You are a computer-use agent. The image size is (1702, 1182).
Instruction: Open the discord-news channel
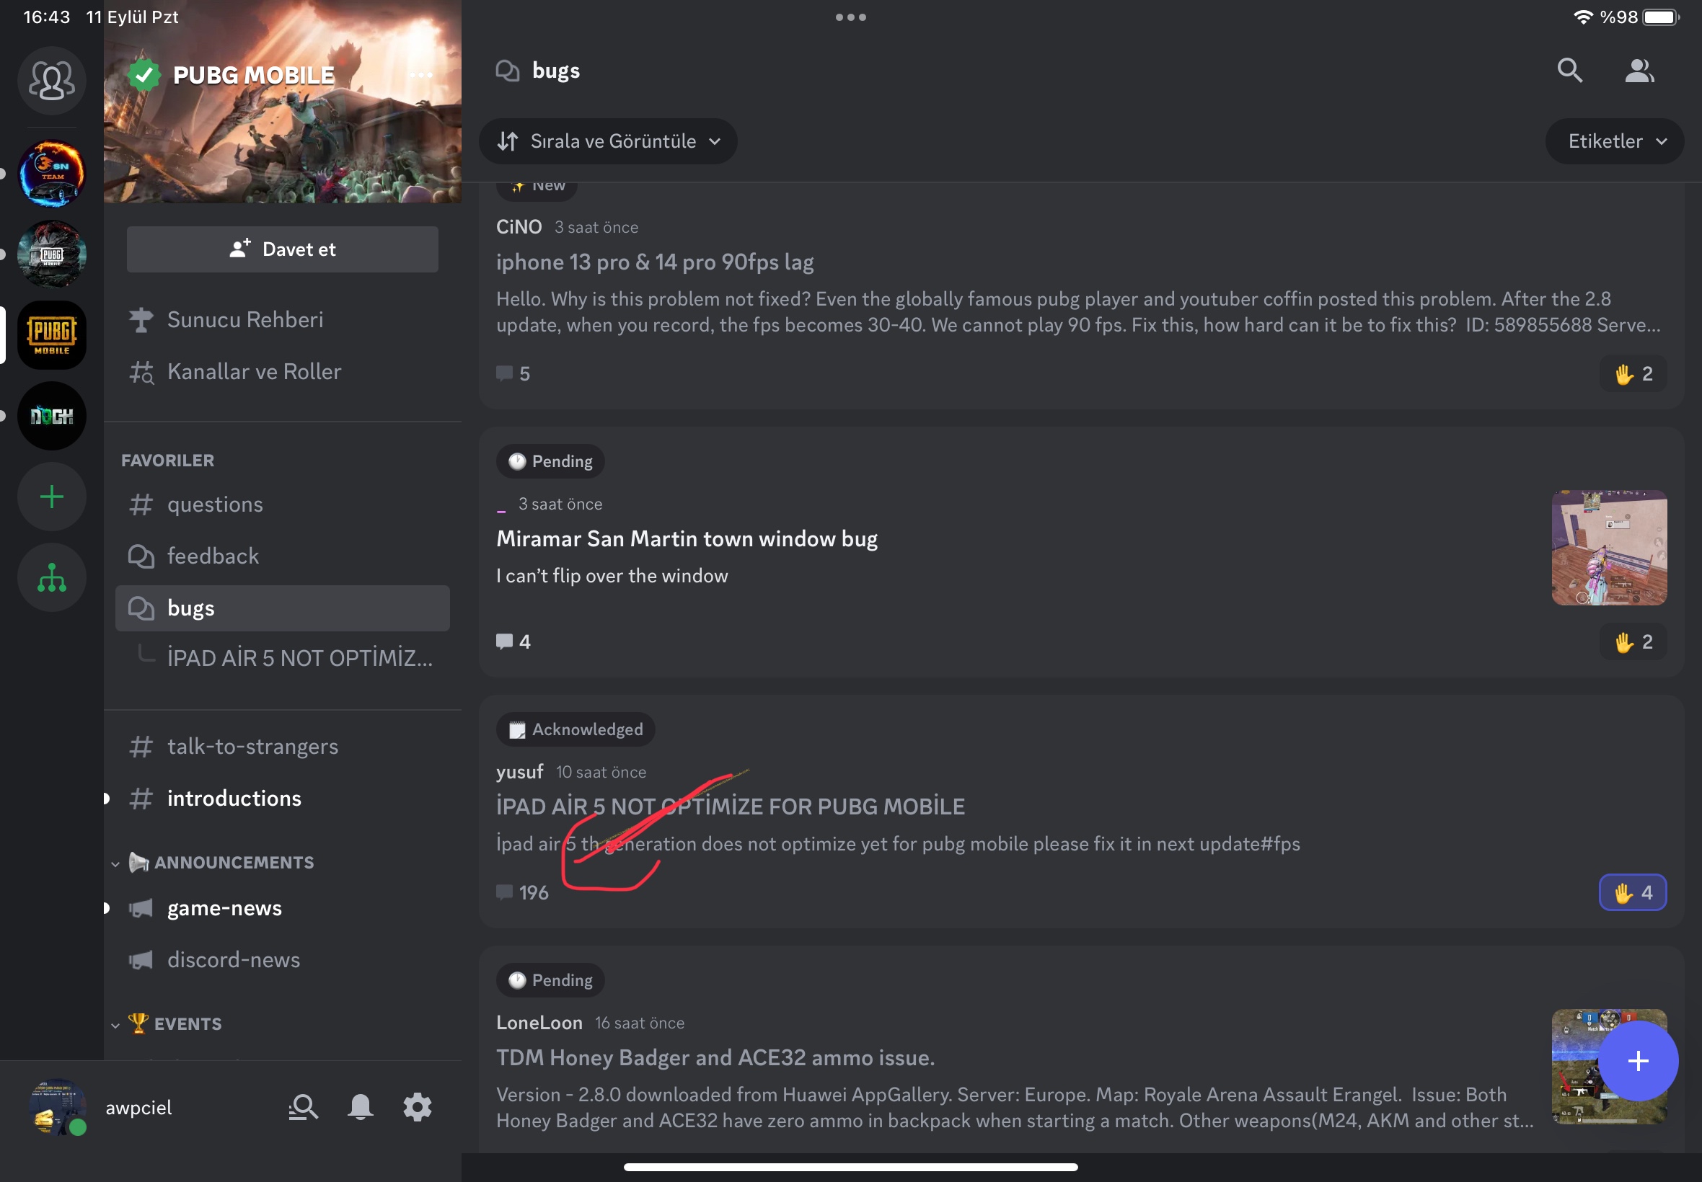tap(282, 960)
